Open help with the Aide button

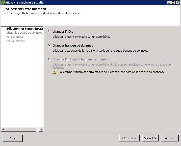[x=12, y=138]
